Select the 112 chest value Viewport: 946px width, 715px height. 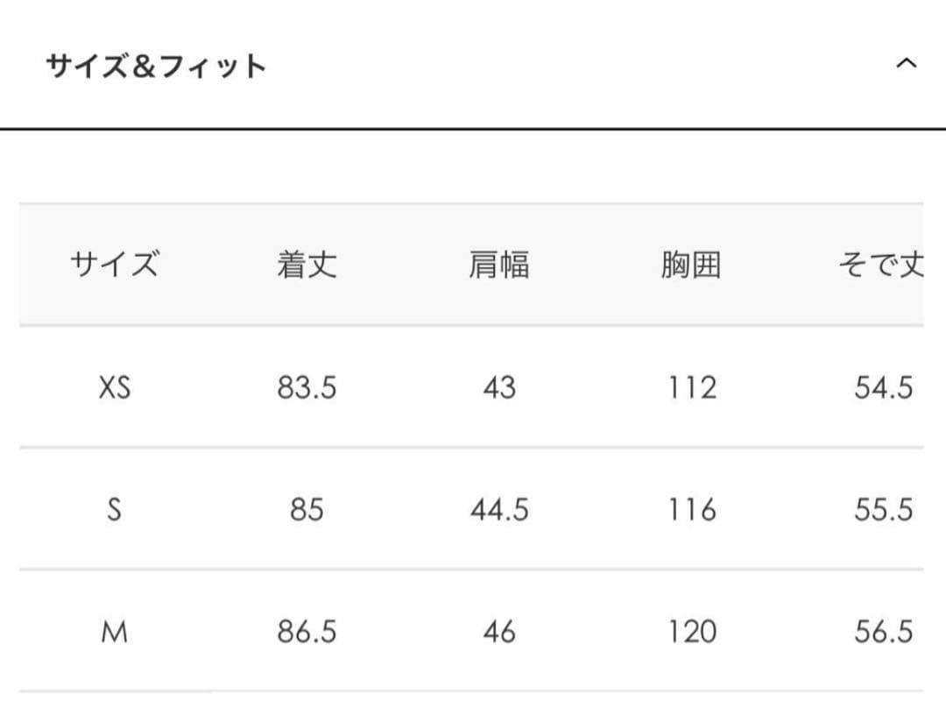(x=692, y=387)
